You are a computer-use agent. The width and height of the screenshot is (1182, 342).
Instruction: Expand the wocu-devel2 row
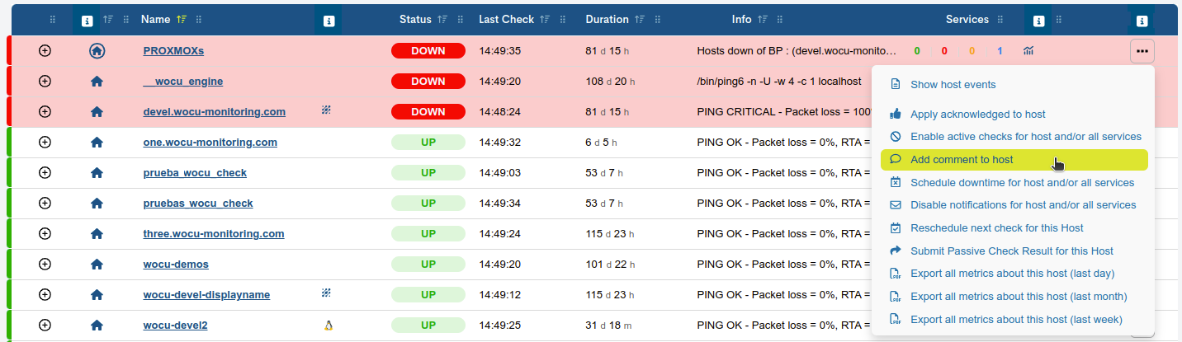[45, 325]
